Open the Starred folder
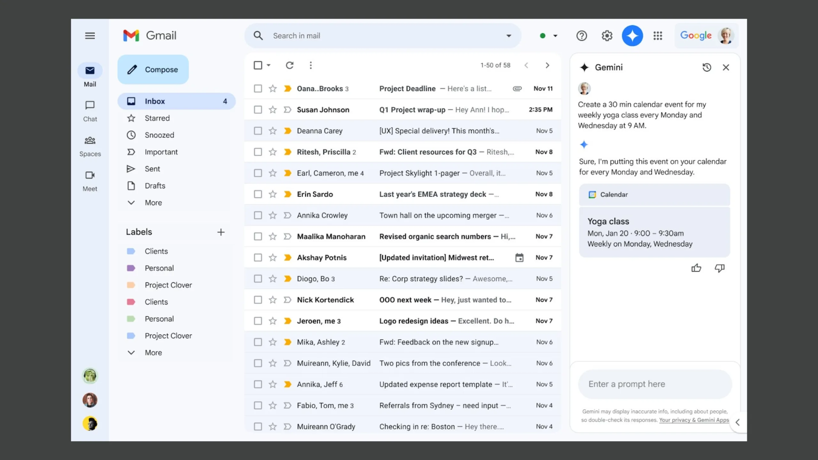The image size is (818, 460). point(176,118)
